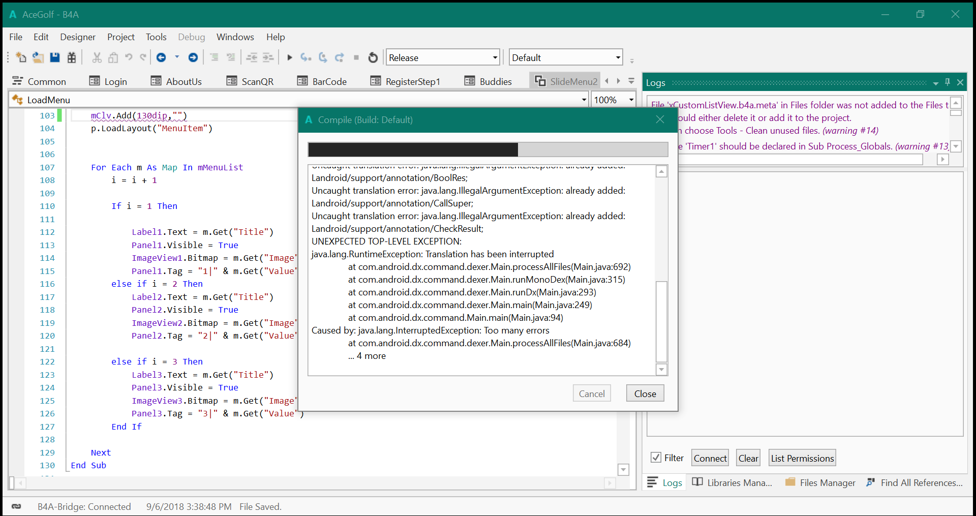976x516 pixels.
Task: Open the Project menu
Action: coord(120,37)
